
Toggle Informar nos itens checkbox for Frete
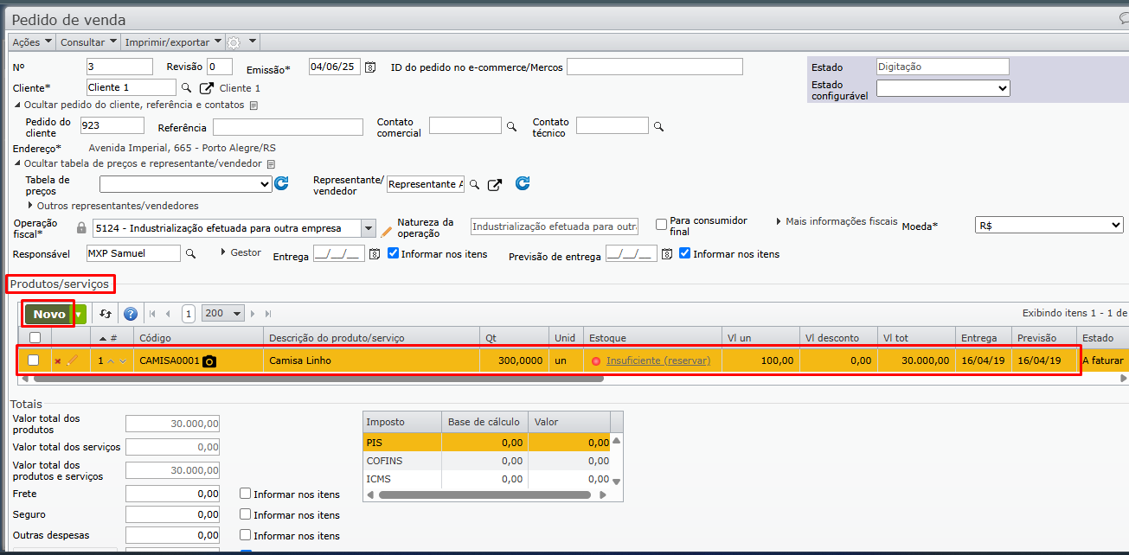click(246, 494)
